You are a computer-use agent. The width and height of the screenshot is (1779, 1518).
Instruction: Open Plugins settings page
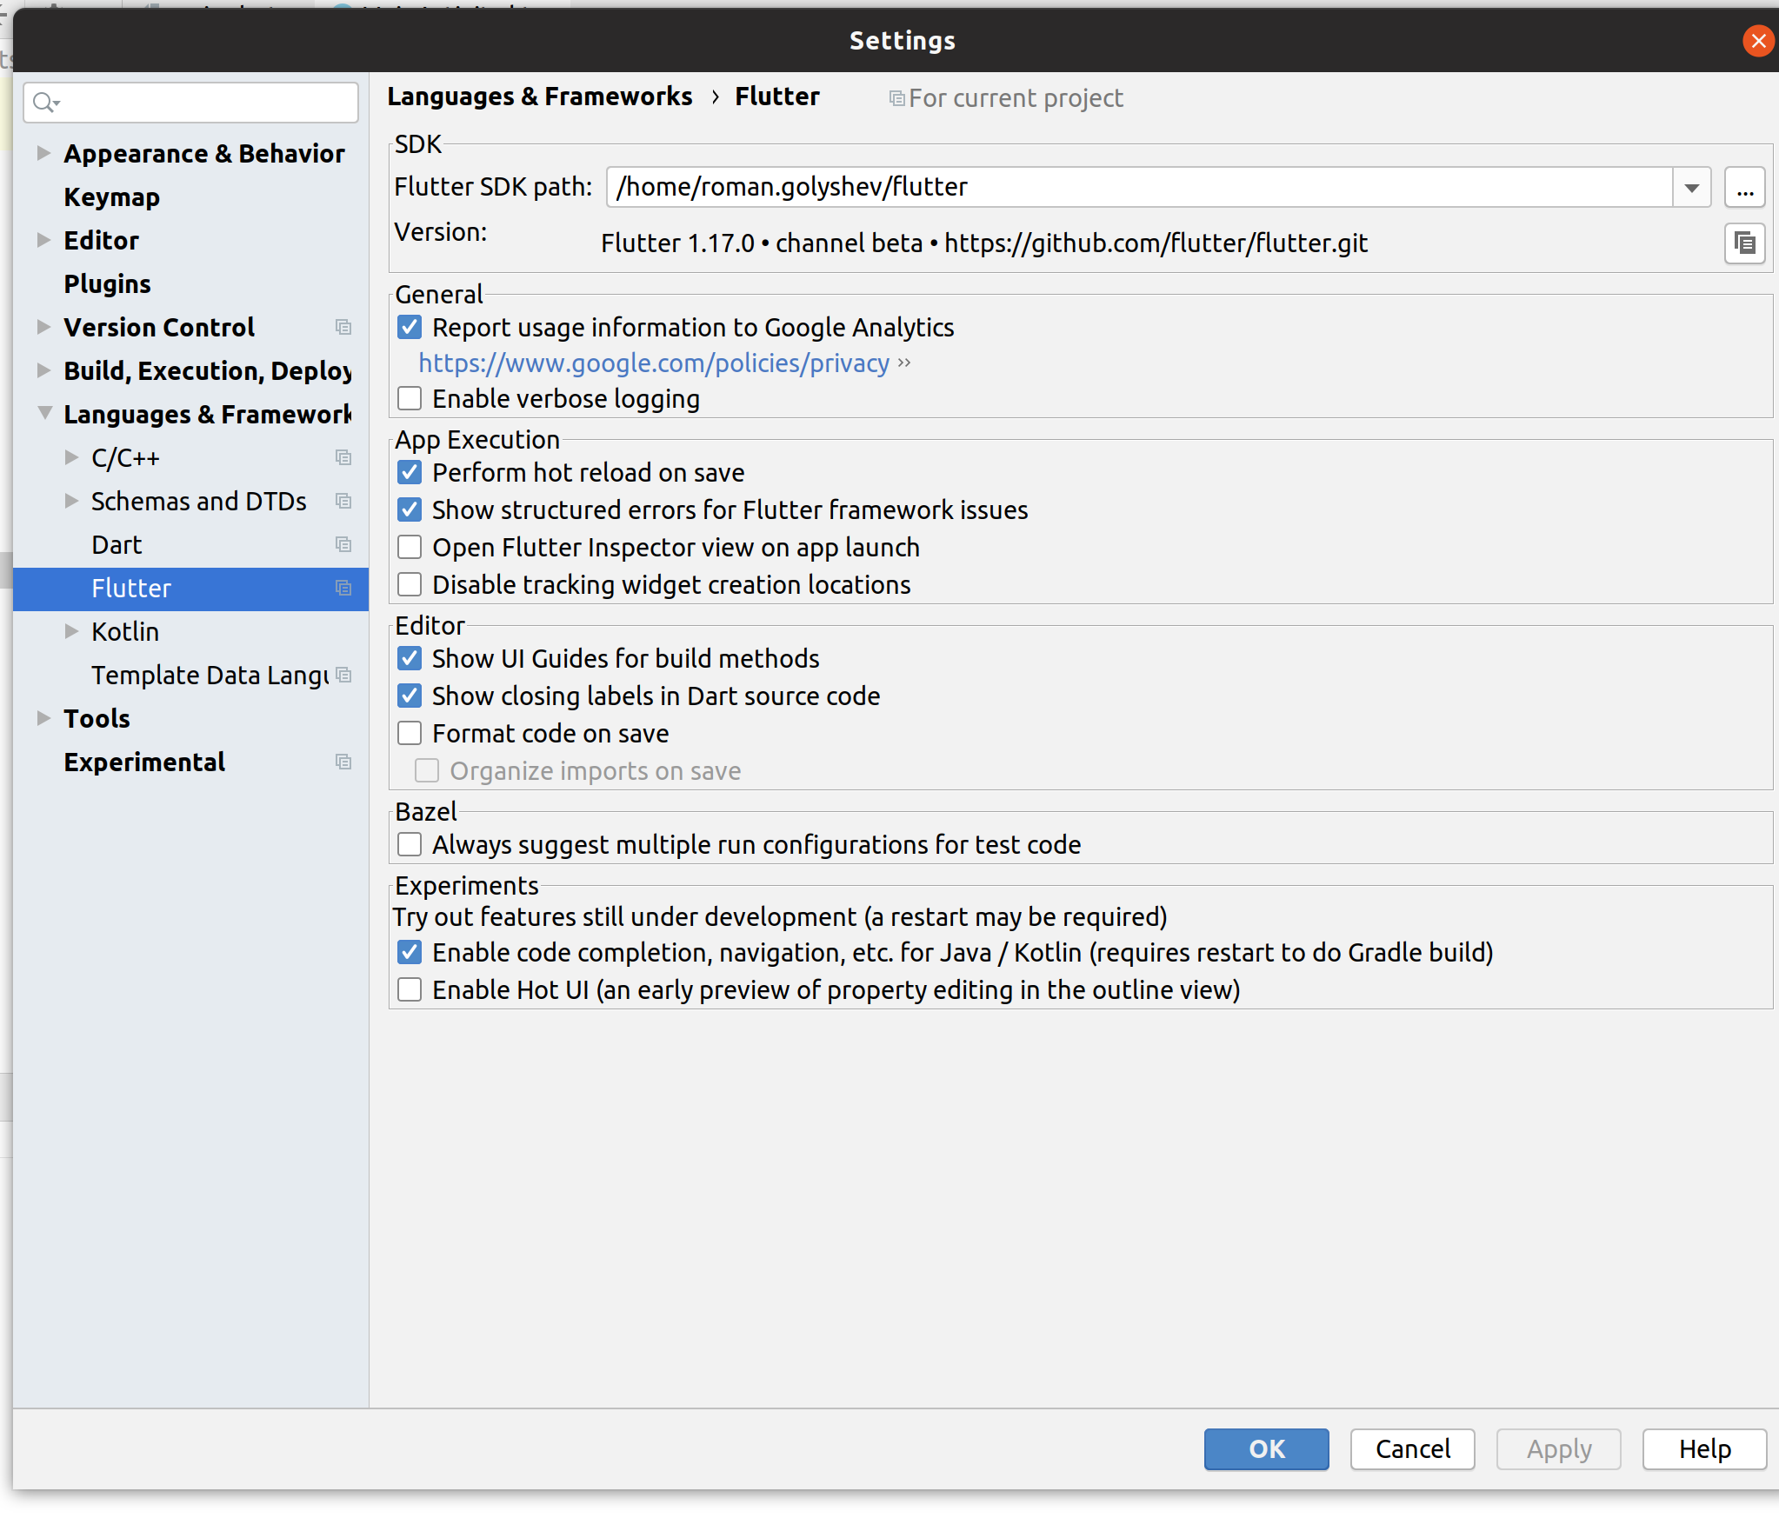pos(107,284)
